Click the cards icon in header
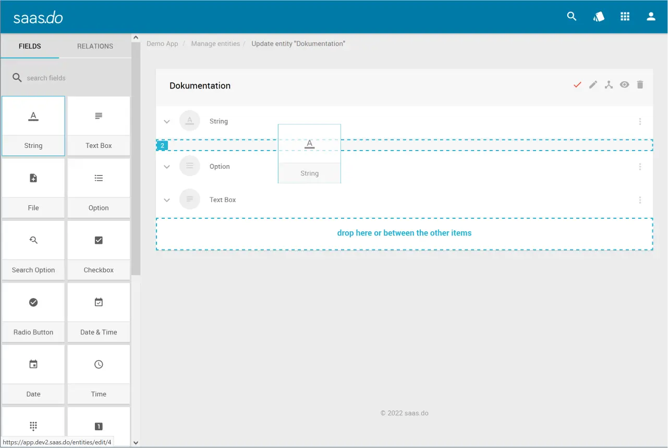The image size is (668, 448). 599,17
